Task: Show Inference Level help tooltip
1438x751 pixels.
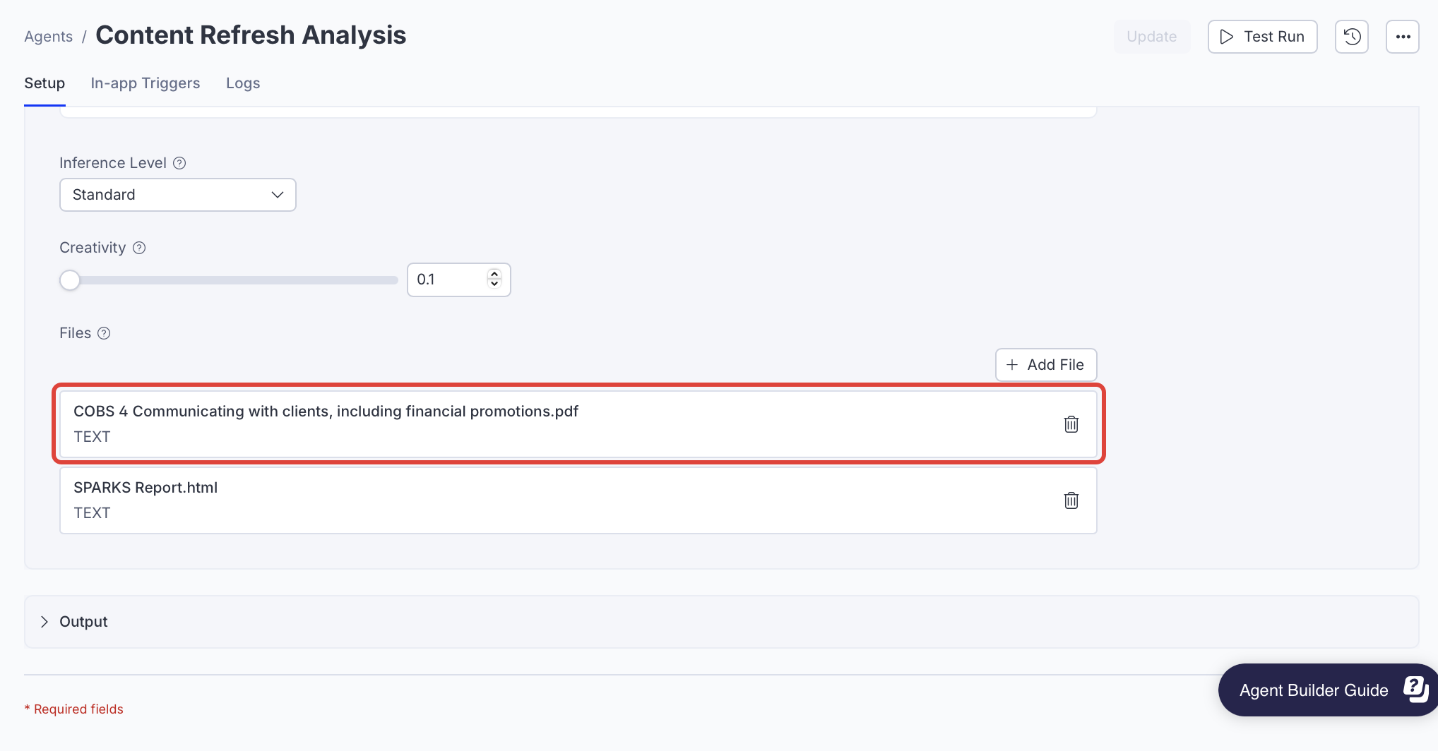Action: click(179, 163)
